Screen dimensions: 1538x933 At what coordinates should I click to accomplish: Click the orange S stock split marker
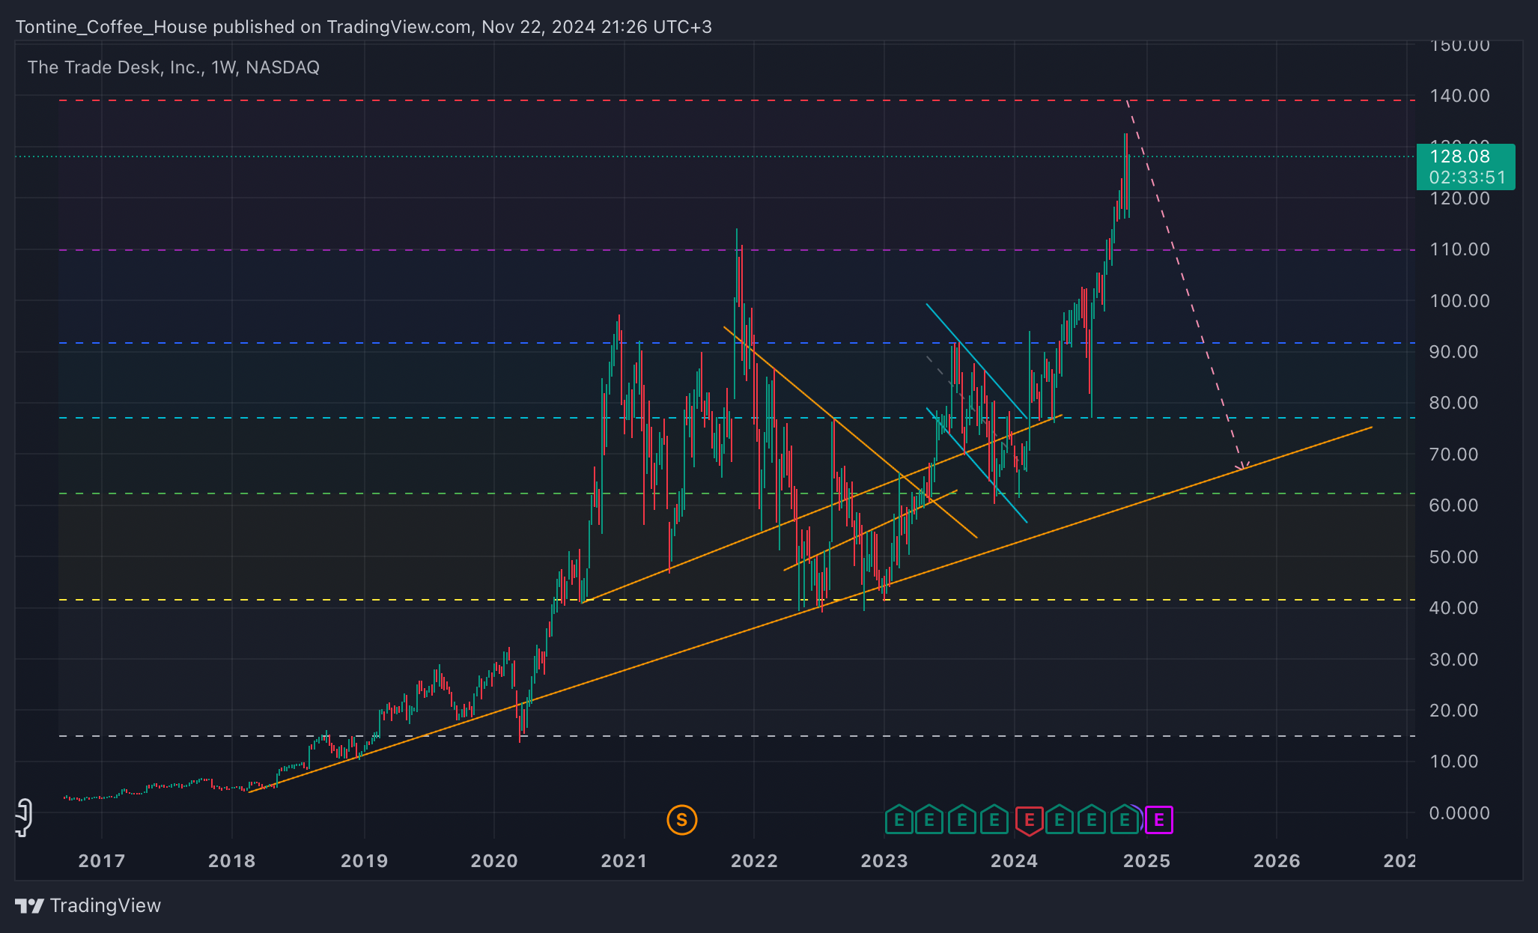(681, 820)
